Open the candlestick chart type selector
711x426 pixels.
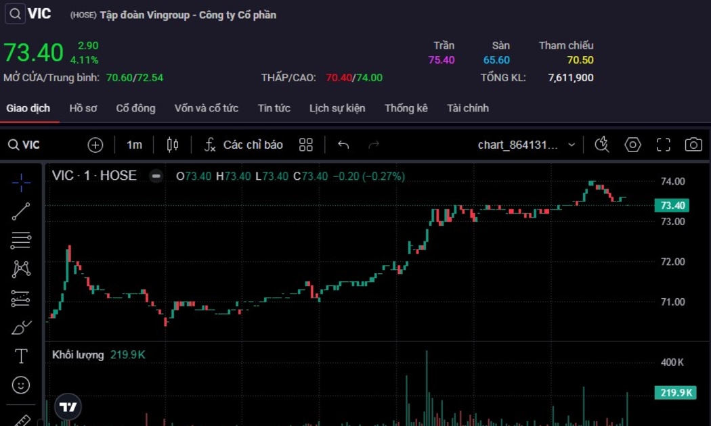click(173, 145)
